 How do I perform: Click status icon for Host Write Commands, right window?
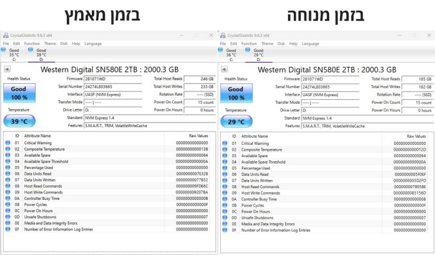click(x=225, y=193)
